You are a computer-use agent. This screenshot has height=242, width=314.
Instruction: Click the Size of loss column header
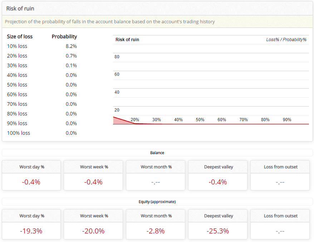pyautogui.click(x=20, y=36)
